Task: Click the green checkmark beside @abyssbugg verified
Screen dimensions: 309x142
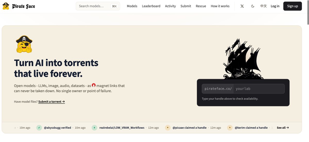Action: pyautogui.click(x=39, y=128)
